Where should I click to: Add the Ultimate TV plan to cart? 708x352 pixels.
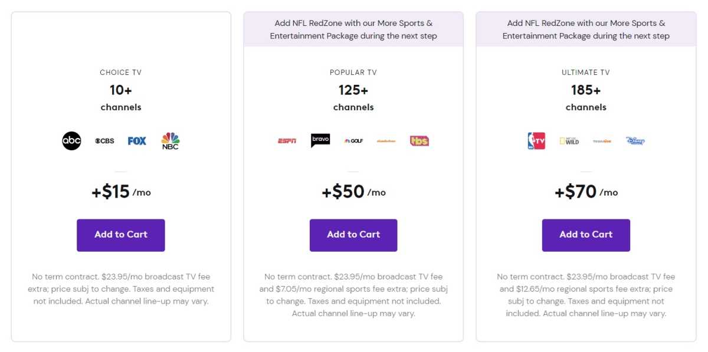(585, 235)
